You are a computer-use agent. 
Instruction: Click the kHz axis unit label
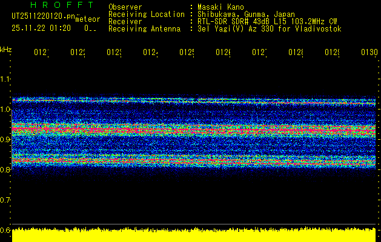click(6, 49)
